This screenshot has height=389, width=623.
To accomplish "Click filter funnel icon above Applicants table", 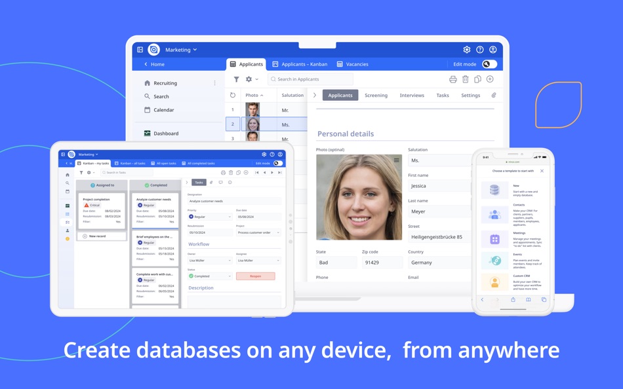I will [x=236, y=79].
